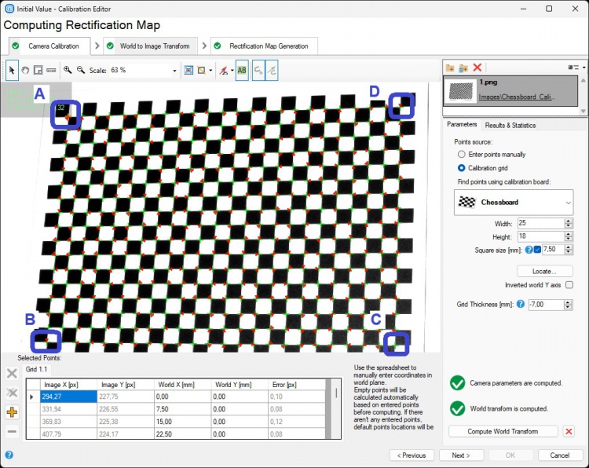Switch to the Results & Statistics tab

(510, 125)
